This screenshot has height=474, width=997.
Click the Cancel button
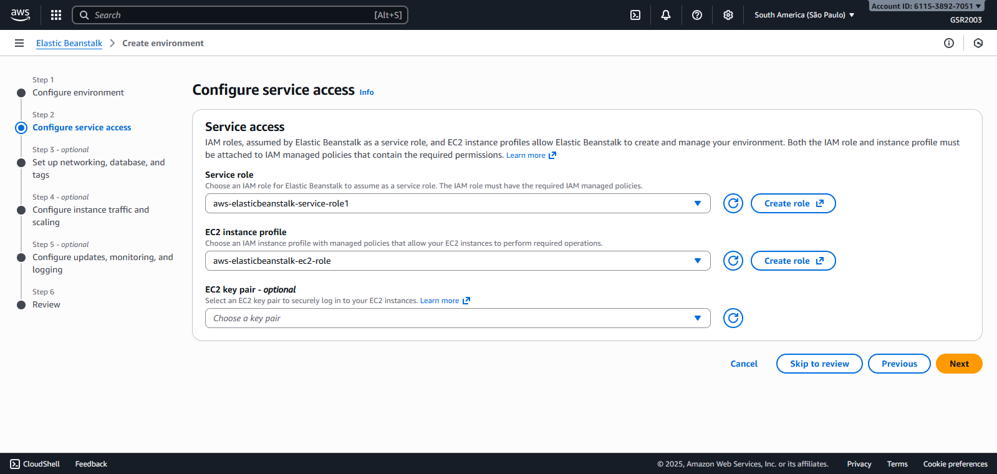(x=744, y=364)
